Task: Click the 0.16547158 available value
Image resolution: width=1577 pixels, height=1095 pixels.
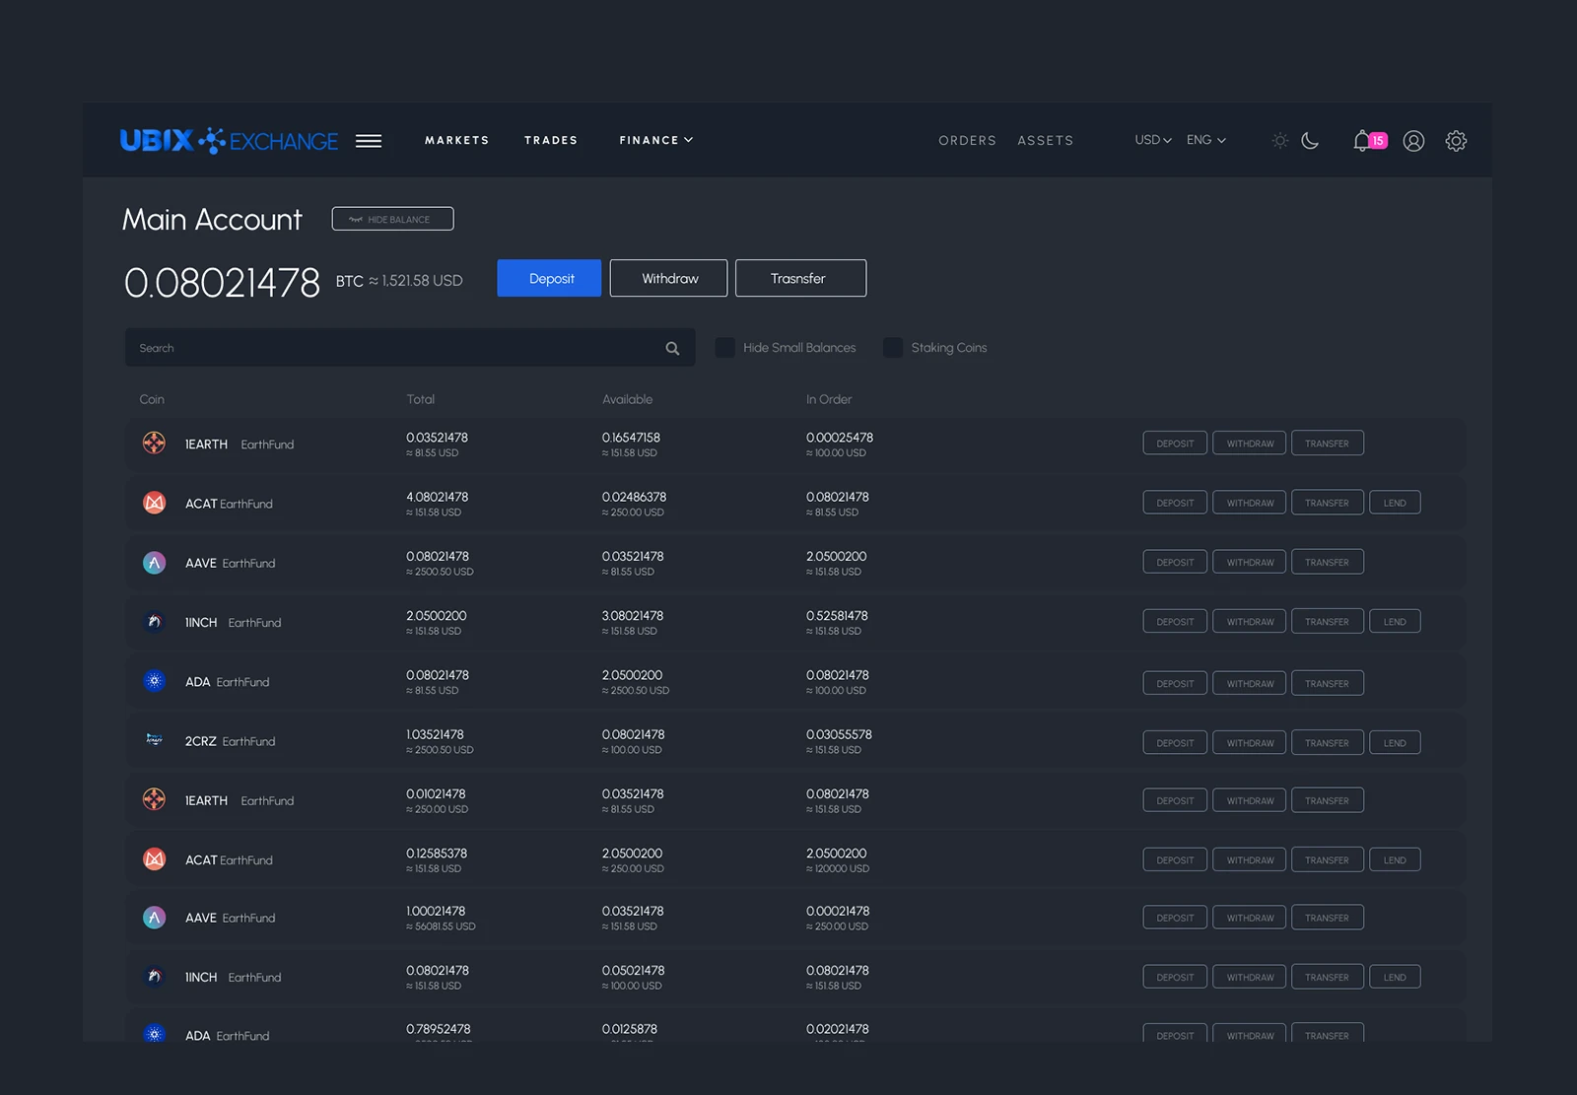Action: (631, 438)
